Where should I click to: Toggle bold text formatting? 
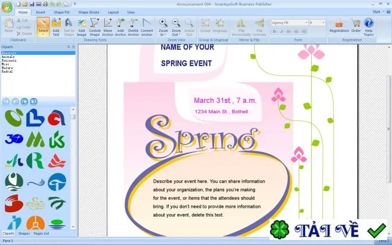point(274,31)
